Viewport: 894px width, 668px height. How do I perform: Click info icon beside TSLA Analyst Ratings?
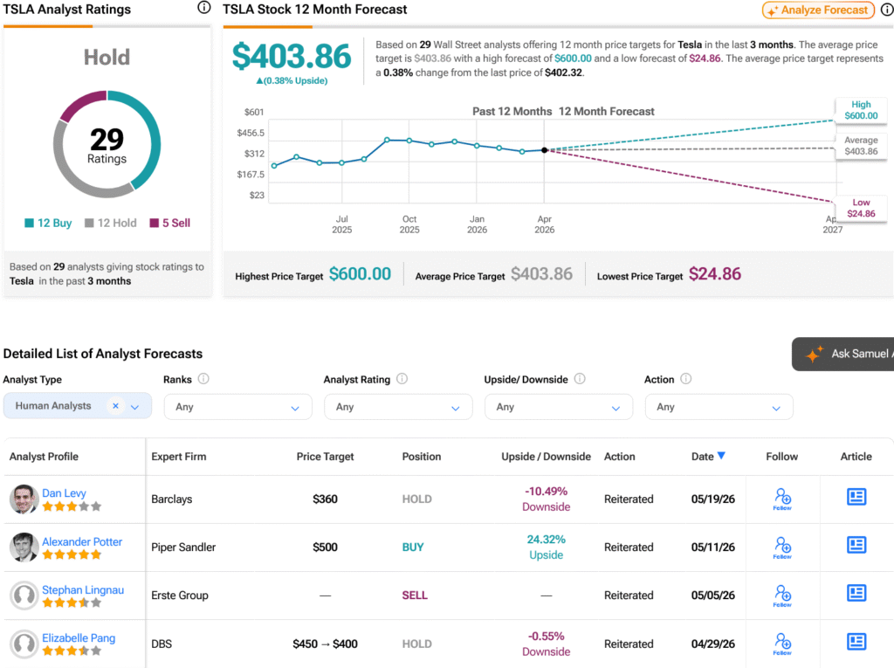point(203,8)
